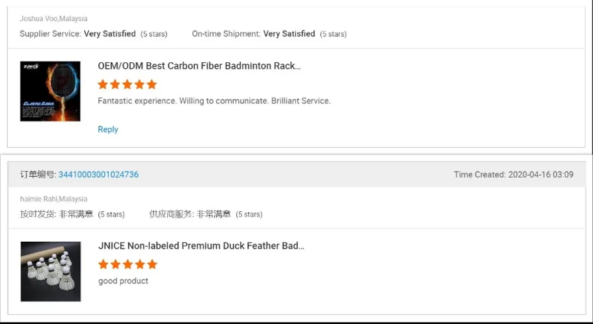Click the "good product" review comment
This screenshot has width=593, height=324.
[123, 281]
